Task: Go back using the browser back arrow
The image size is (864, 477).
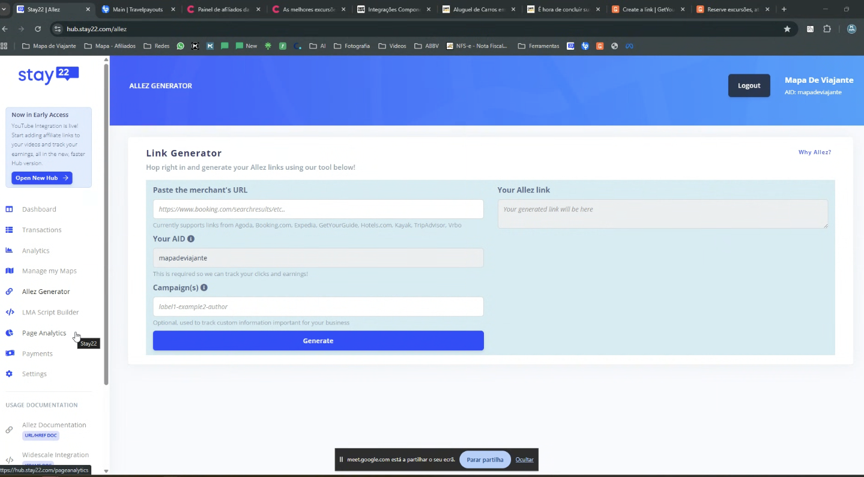Action: (5, 29)
